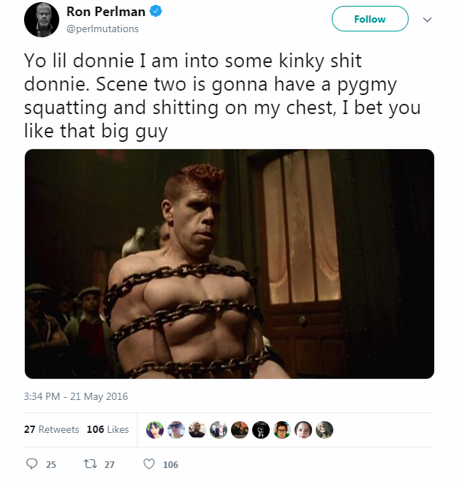Follow the account with the Follow button
Viewport: 459px width, 487px height.
pos(370,20)
